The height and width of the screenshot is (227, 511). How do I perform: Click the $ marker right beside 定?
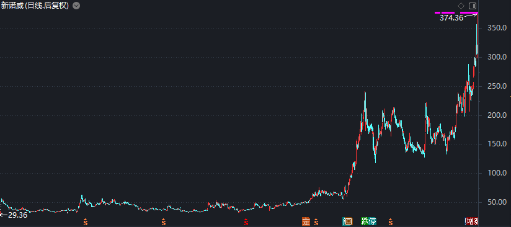click(316, 222)
